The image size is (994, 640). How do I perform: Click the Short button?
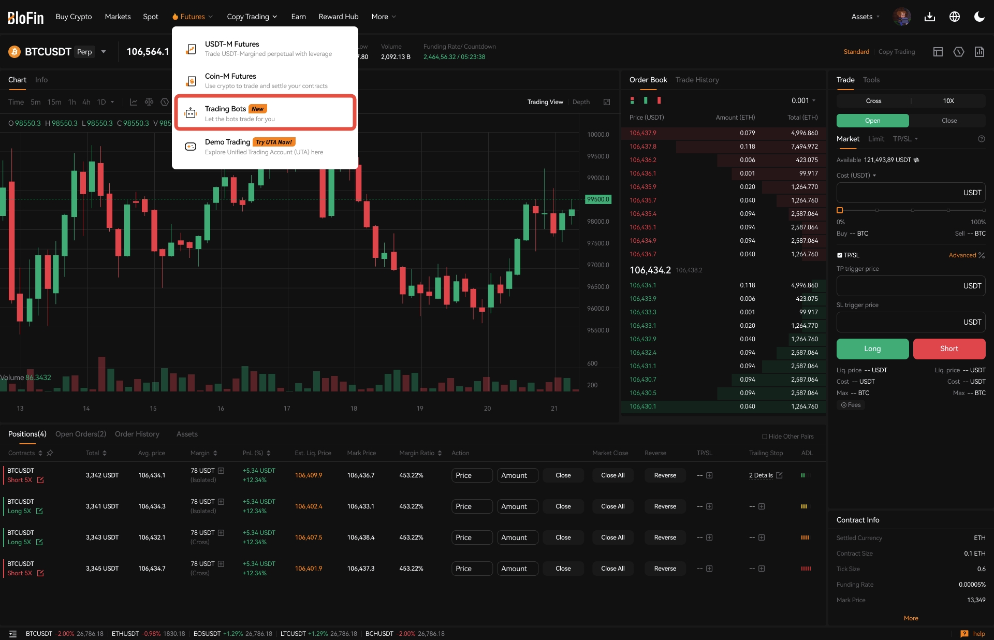click(x=949, y=349)
